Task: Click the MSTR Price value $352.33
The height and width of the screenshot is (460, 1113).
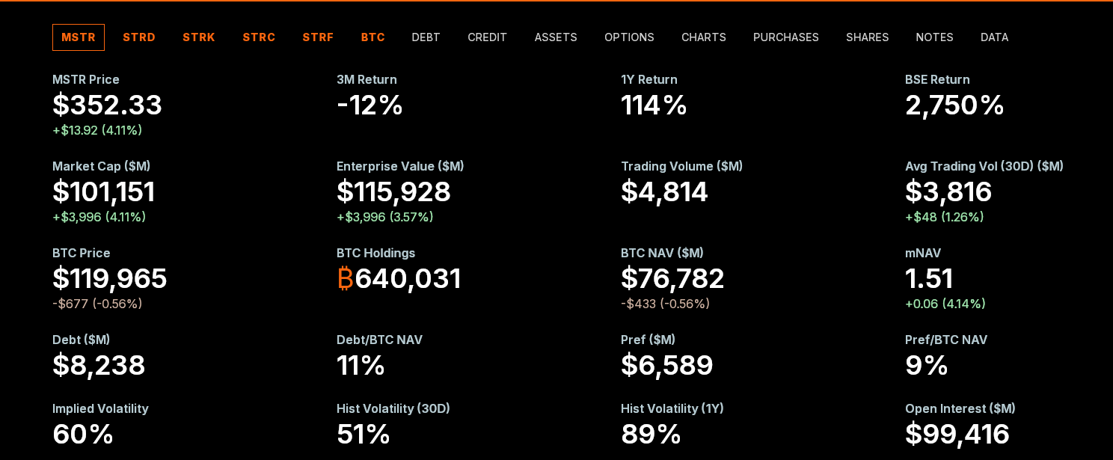Action: click(x=107, y=105)
